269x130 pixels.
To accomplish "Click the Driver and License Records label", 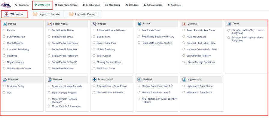I will (67, 86).
